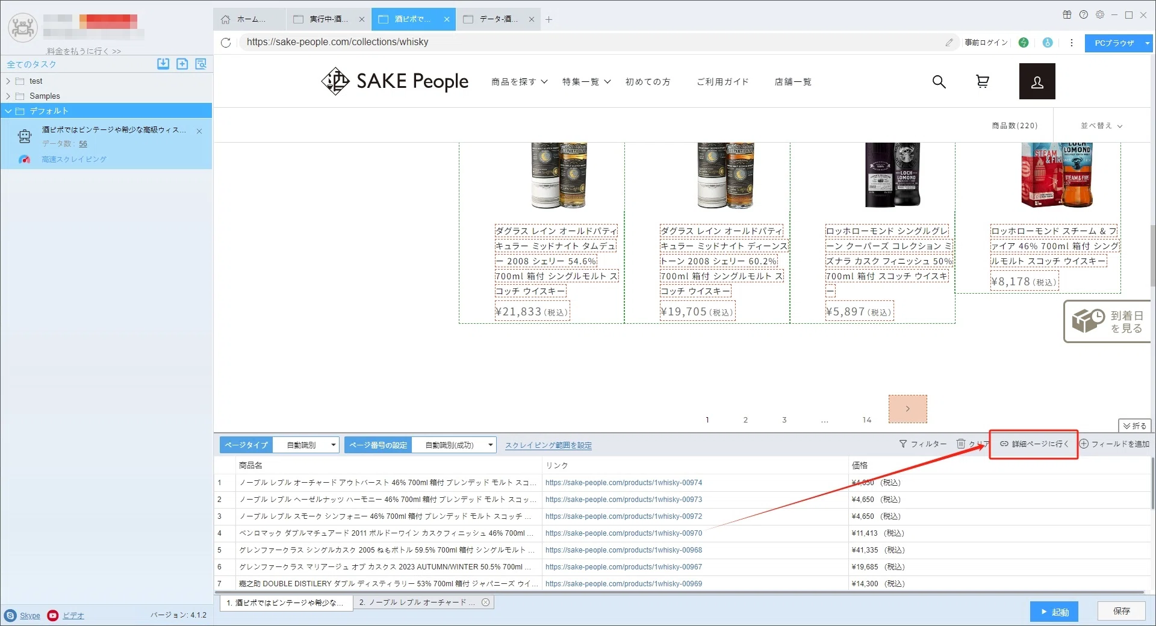The height and width of the screenshot is (626, 1156).
Task: Click the search tasks icon in sidebar
Action: pyautogui.click(x=201, y=64)
